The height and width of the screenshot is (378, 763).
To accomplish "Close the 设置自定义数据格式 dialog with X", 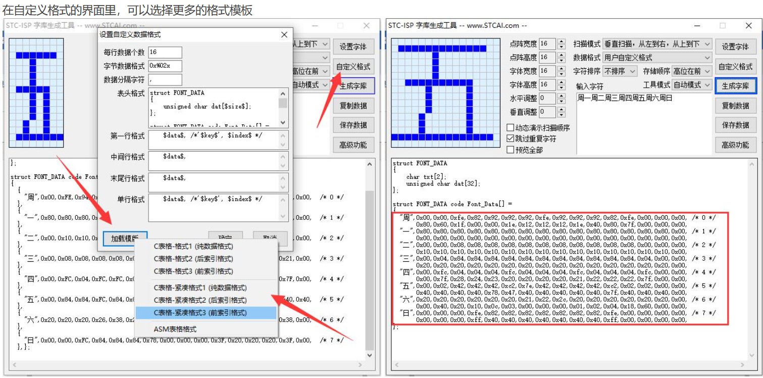I will click(284, 34).
